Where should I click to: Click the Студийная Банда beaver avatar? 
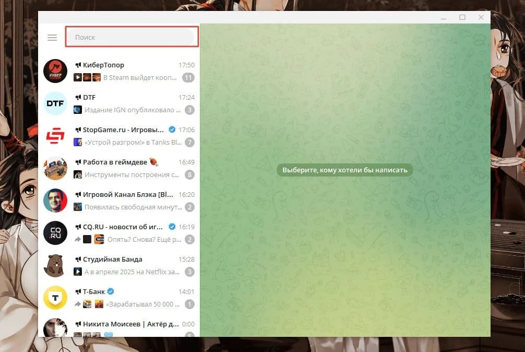click(55, 265)
